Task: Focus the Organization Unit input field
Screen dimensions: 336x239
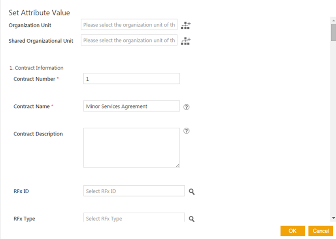Action: [x=129, y=25]
